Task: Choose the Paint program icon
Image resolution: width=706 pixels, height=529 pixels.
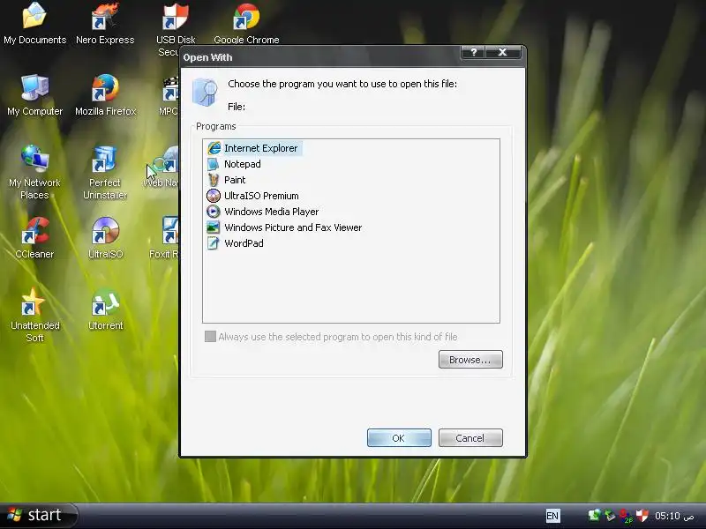Action: point(213,180)
